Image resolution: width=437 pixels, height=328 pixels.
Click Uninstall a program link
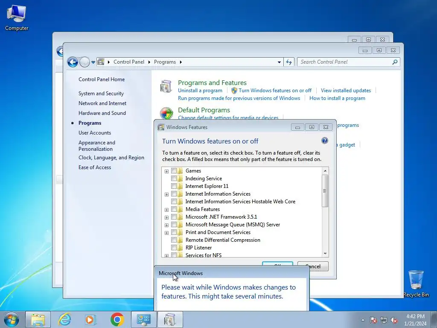[x=200, y=91]
